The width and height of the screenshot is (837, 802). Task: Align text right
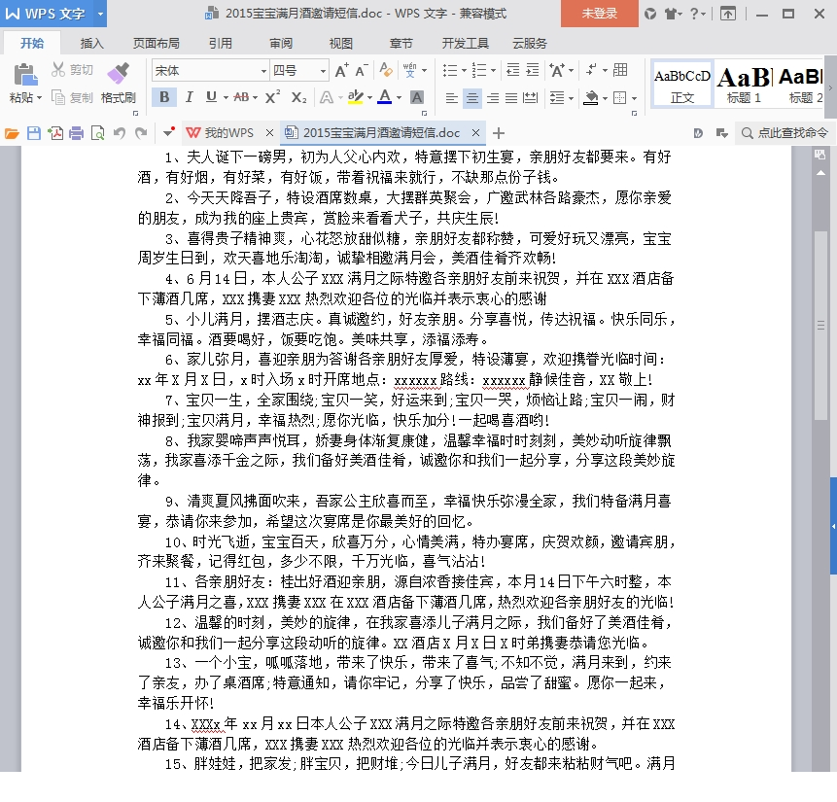click(493, 98)
